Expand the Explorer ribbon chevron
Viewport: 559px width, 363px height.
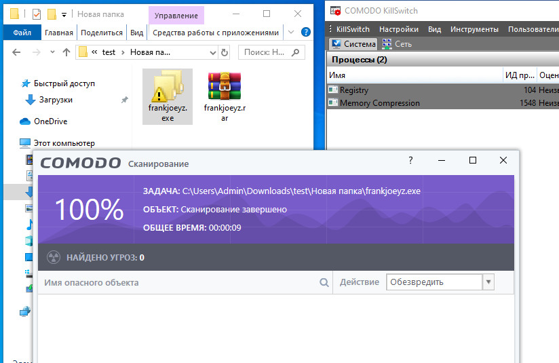coord(291,32)
